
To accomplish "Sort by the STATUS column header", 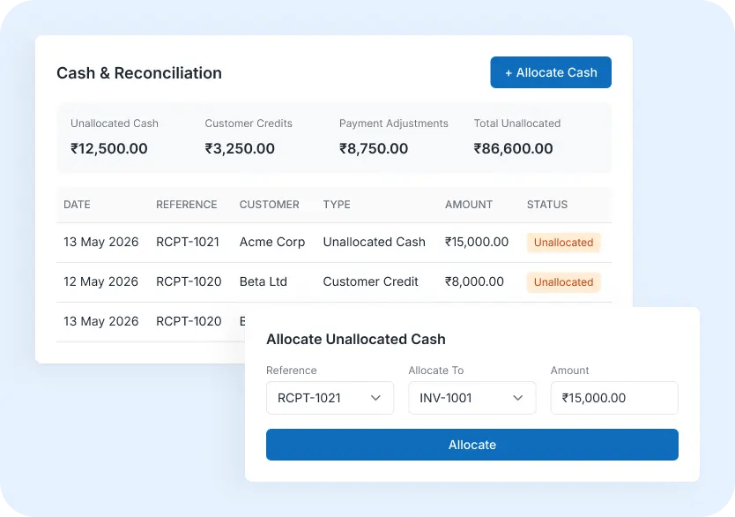I will (x=547, y=205).
